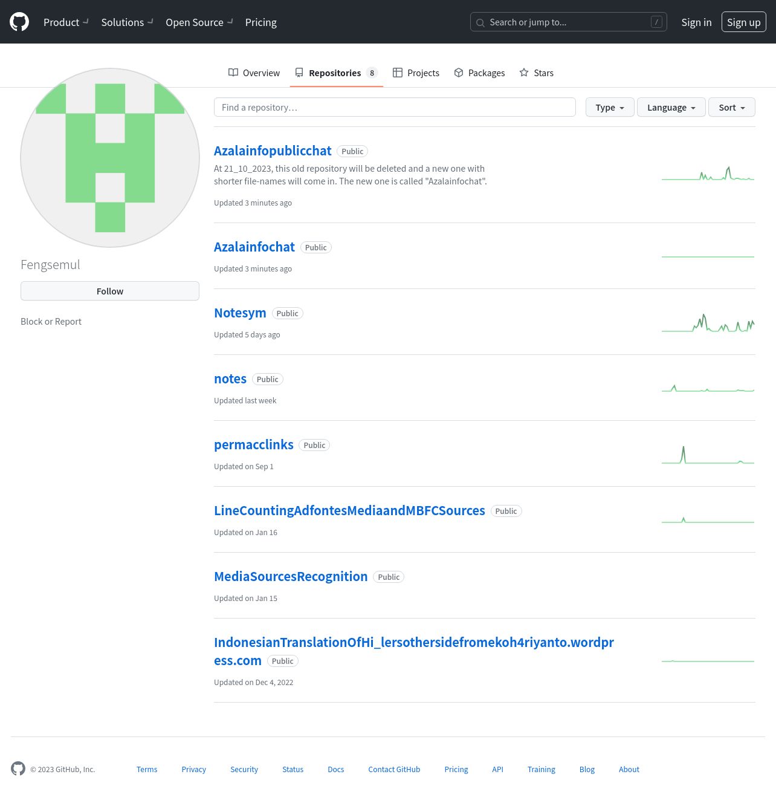Open the Language filter dropdown

pyautogui.click(x=671, y=107)
